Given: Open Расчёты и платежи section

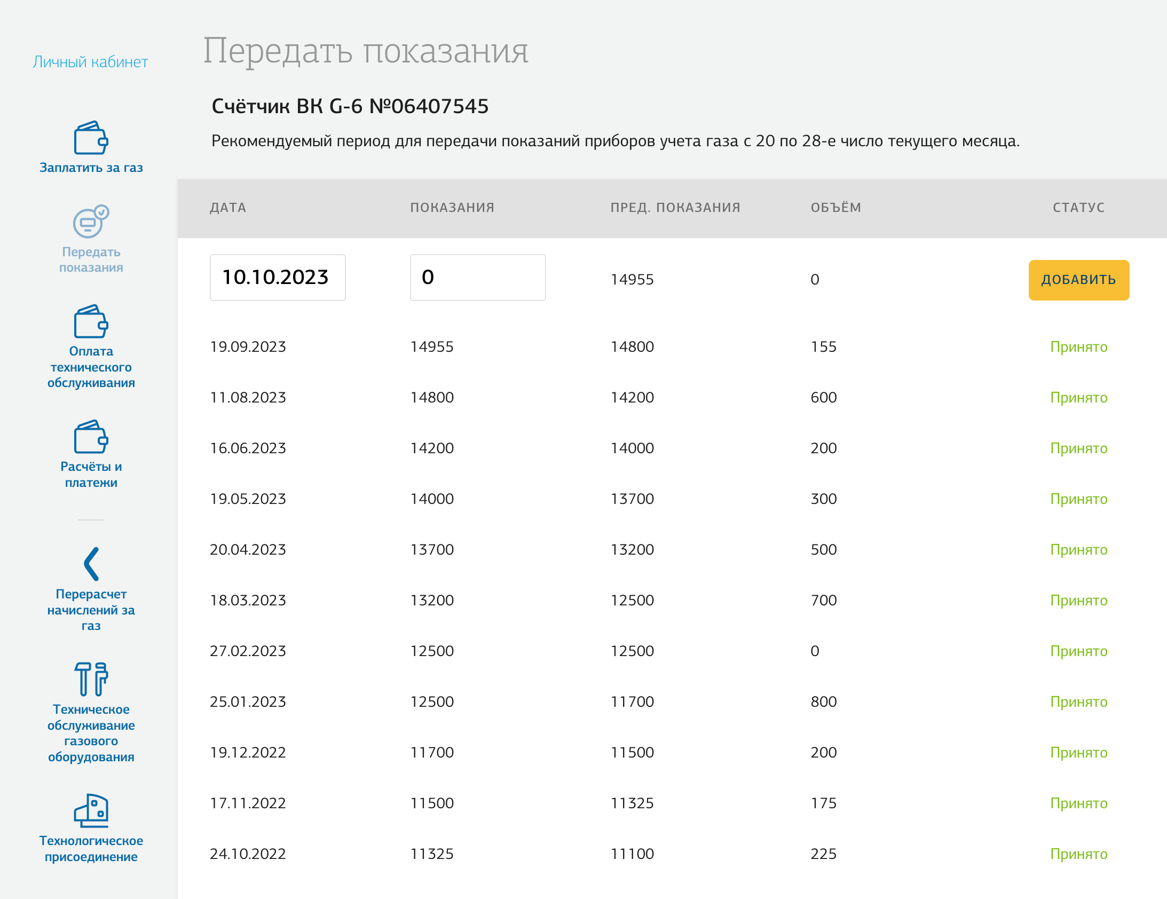Looking at the screenshot, I should point(91,474).
